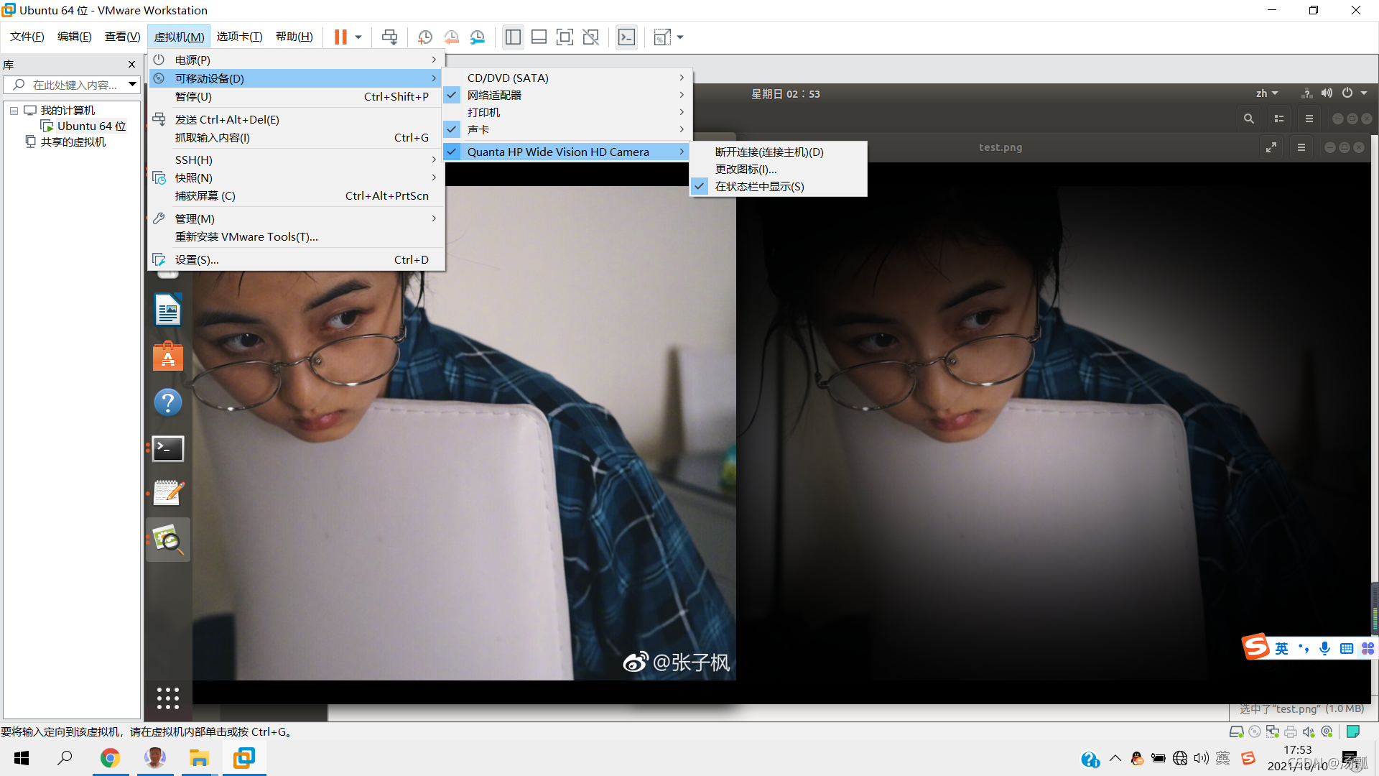Open the library search box dropdown arrow
Image resolution: width=1379 pixels, height=776 pixels.
(x=132, y=85)
